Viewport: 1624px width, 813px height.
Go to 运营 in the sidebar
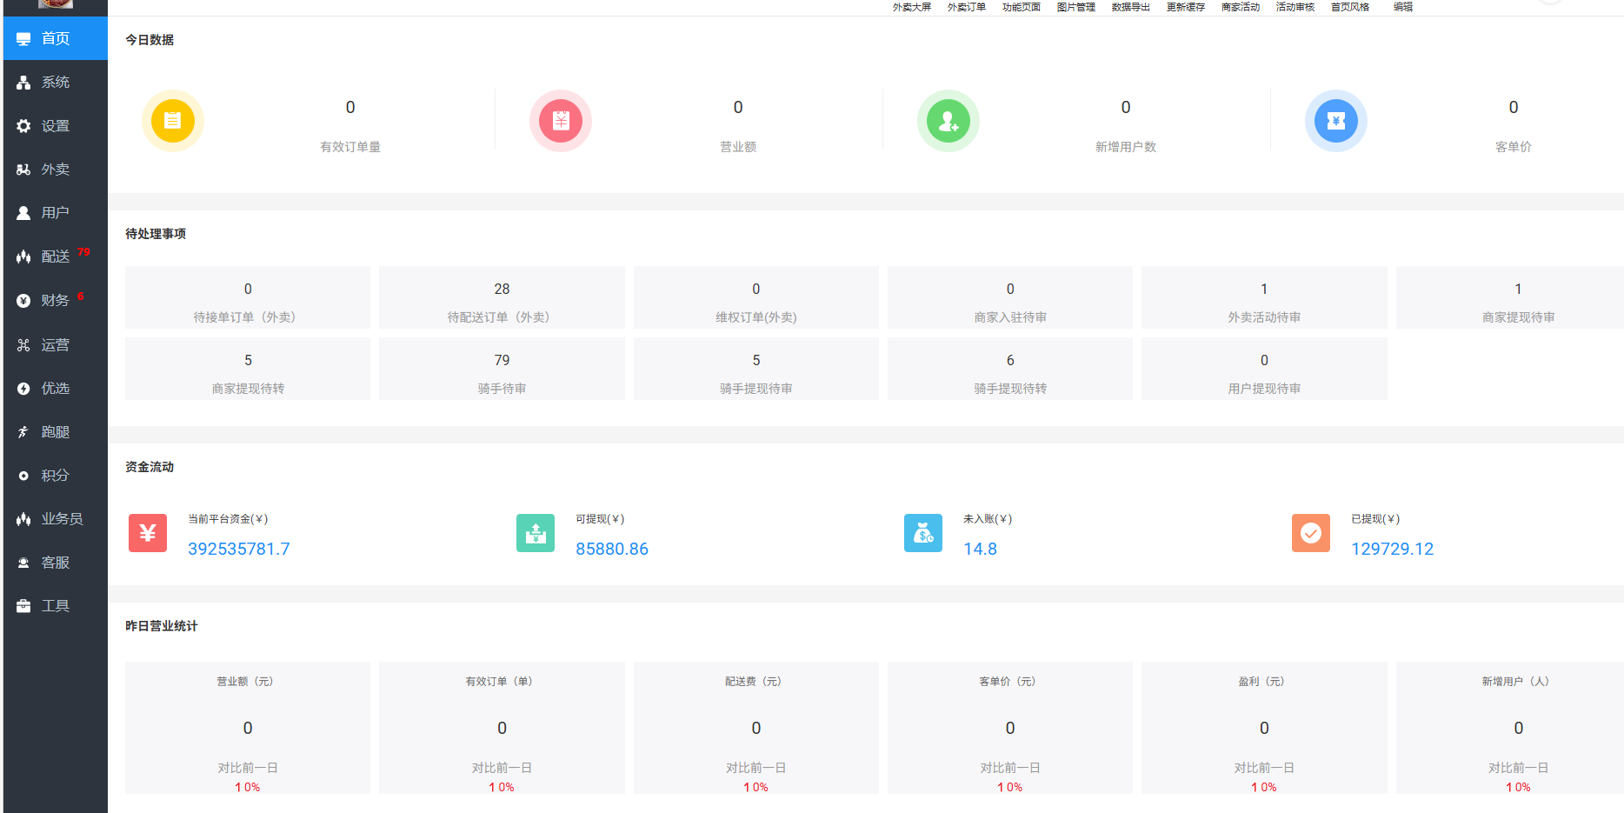click(x=55, y=345)
